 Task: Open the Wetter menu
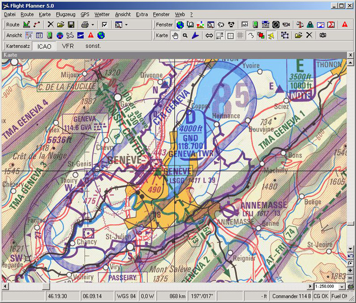pos(102,14)
